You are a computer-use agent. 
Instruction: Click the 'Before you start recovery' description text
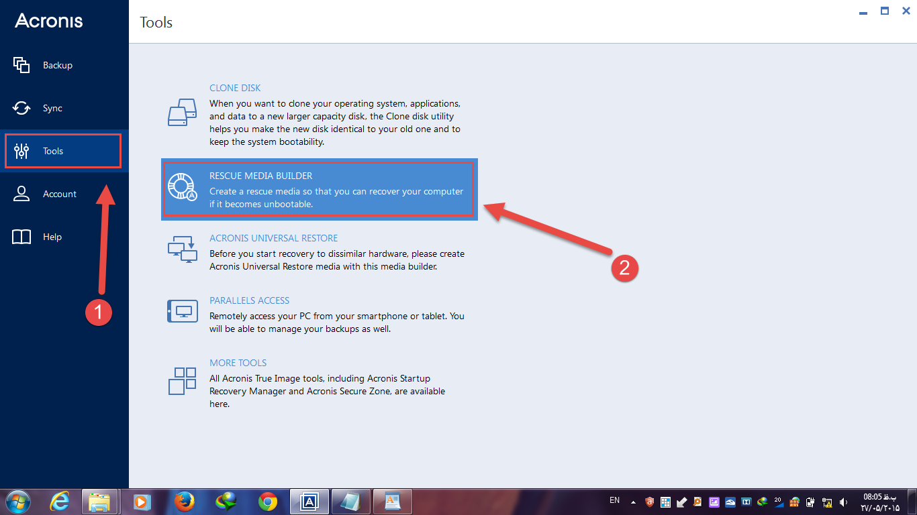[337, 260]
